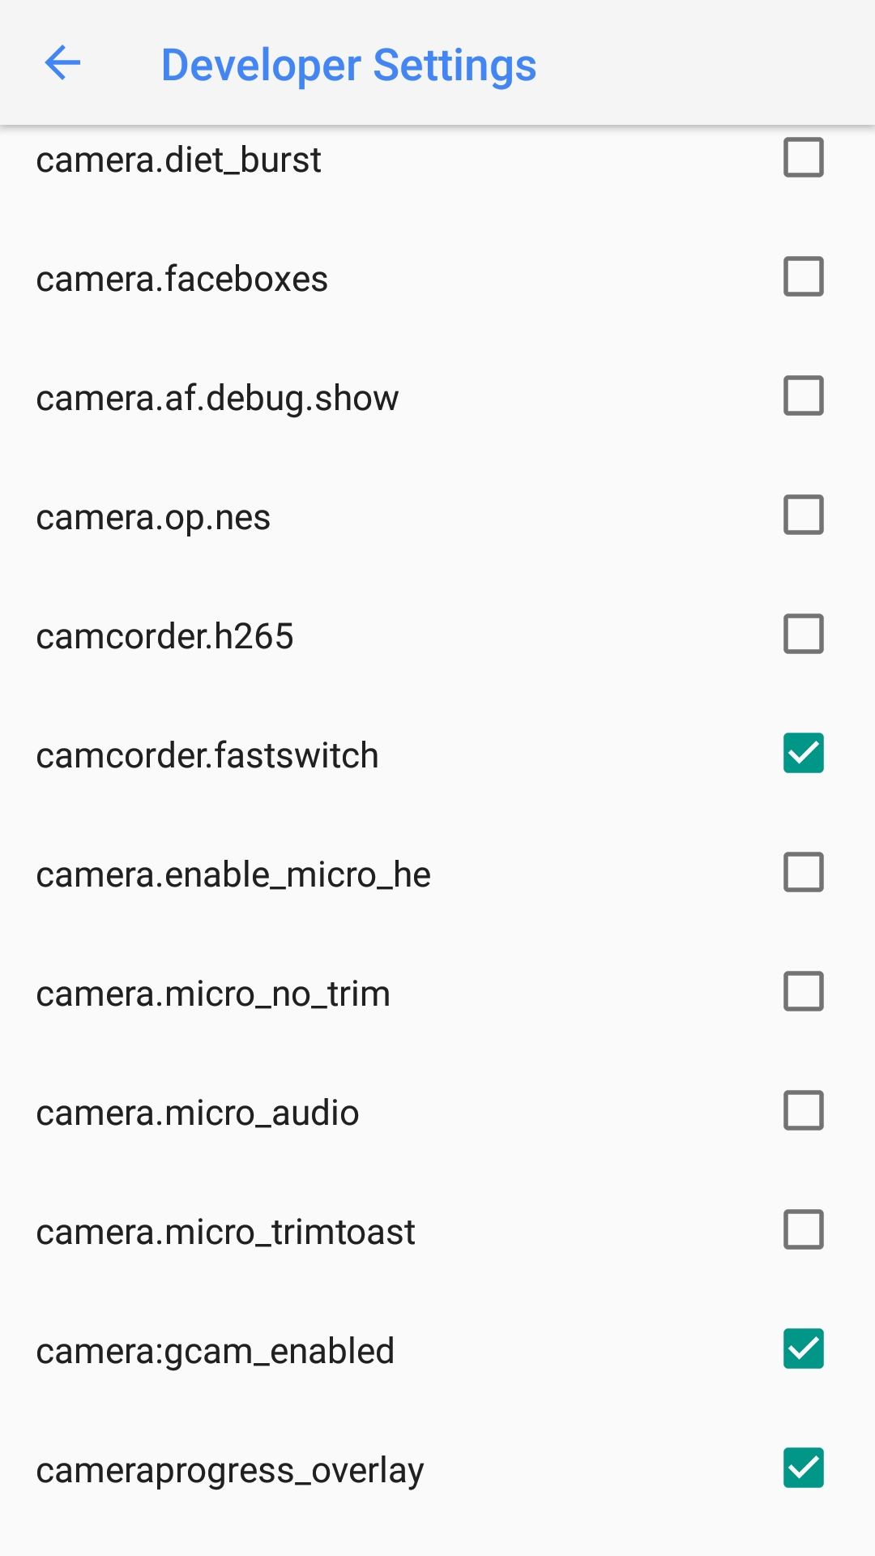Check the camcorder.h265 option
The width and height of the screenshot is (875, 1556).
click(x=803, y=634)
